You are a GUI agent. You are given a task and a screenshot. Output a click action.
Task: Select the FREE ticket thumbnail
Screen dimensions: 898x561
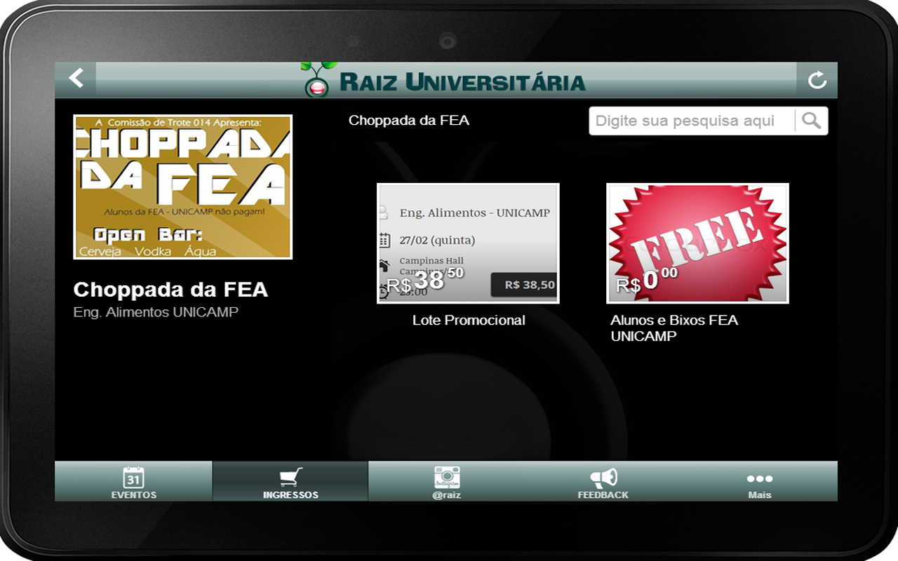697,243
